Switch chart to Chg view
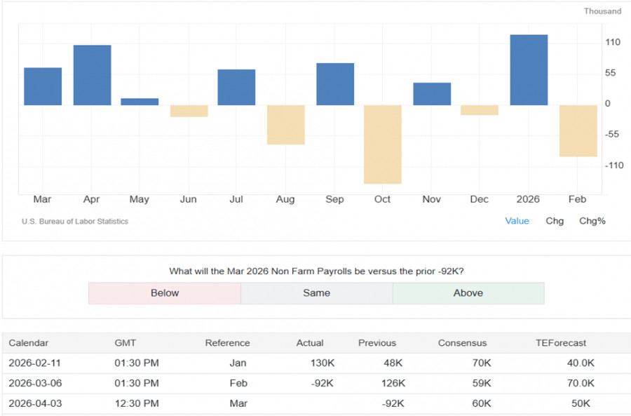This screenshot has height=416, width=631. point(554,221)
